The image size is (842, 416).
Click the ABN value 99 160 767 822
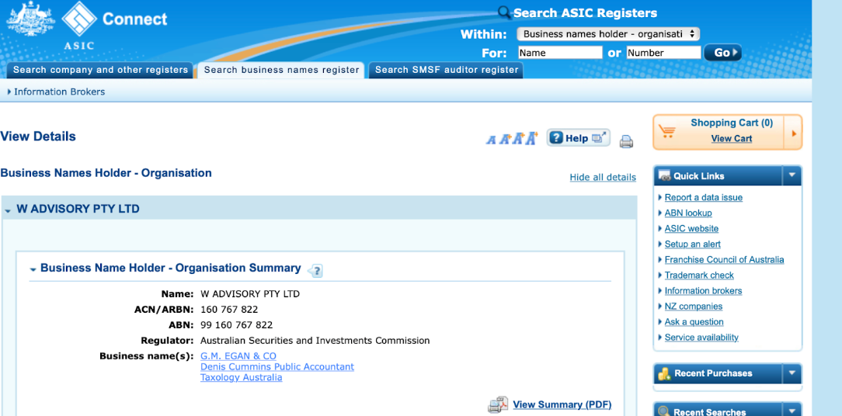coord(237,325)
